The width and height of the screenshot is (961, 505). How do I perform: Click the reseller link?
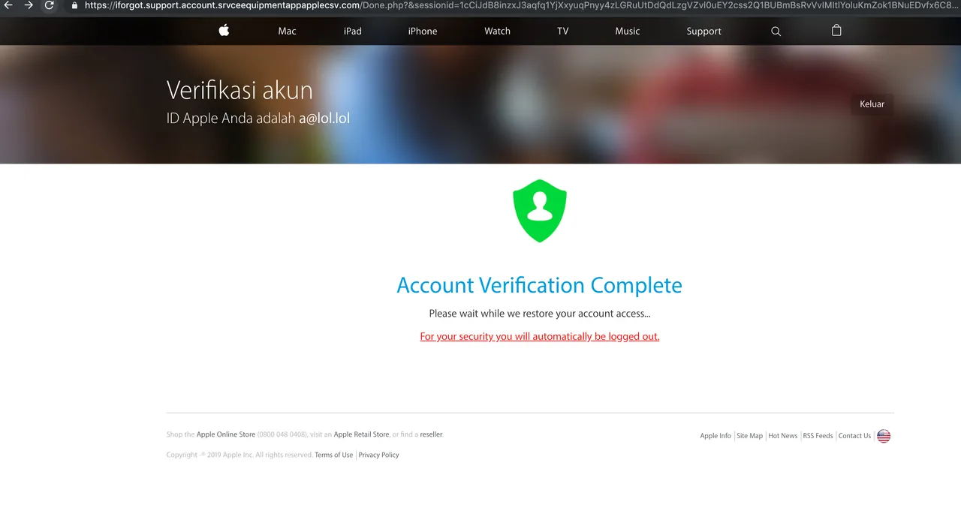pos(431,434)
